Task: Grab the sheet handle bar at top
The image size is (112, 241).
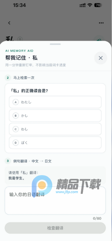Action: 55,44
